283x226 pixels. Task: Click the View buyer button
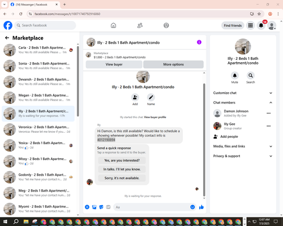pyautogui.click(x=114, y=64)
